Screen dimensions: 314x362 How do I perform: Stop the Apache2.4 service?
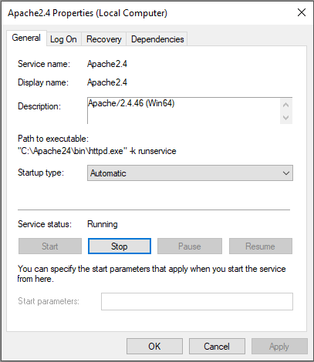pyautogui.click(x=120, y=246)
